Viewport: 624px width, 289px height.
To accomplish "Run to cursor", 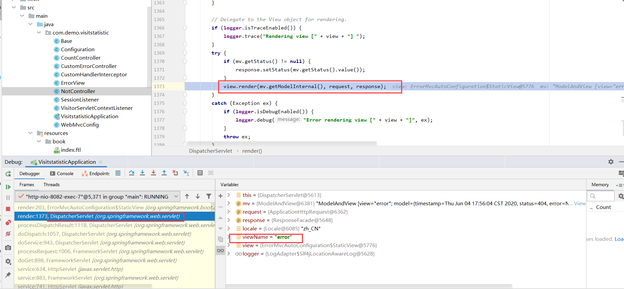I will coord(186,173).
